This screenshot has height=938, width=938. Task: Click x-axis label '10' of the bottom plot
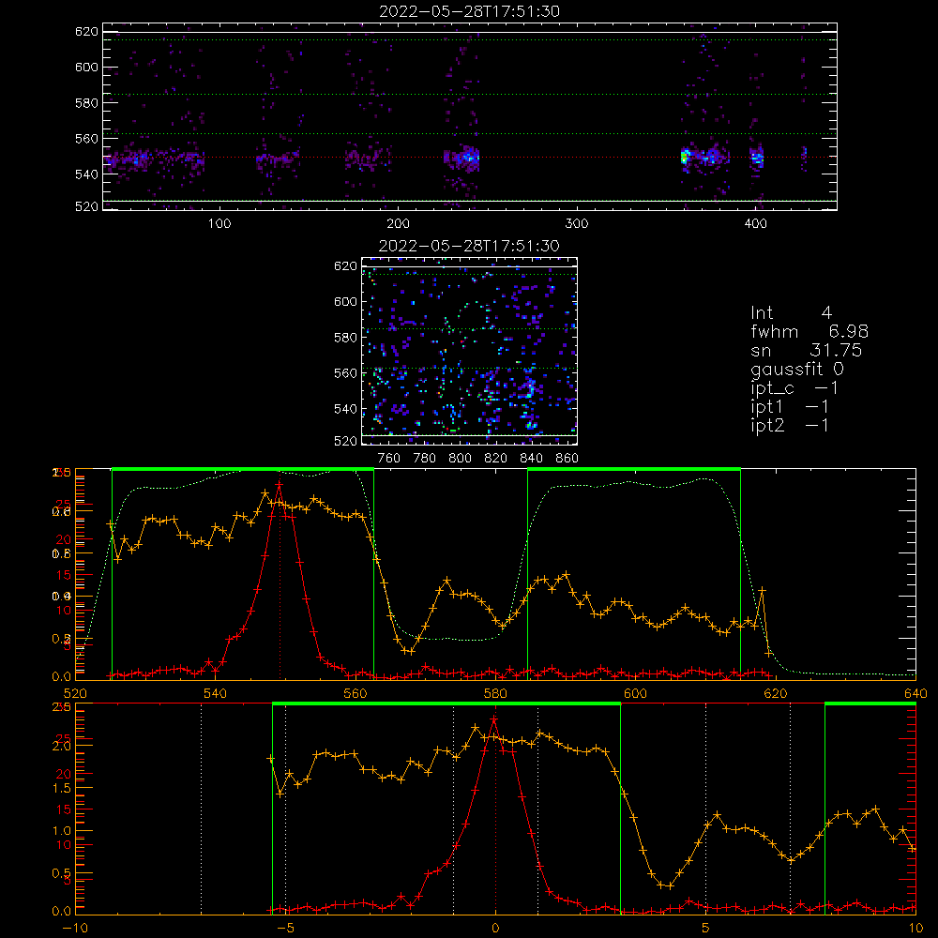(915, 929)
